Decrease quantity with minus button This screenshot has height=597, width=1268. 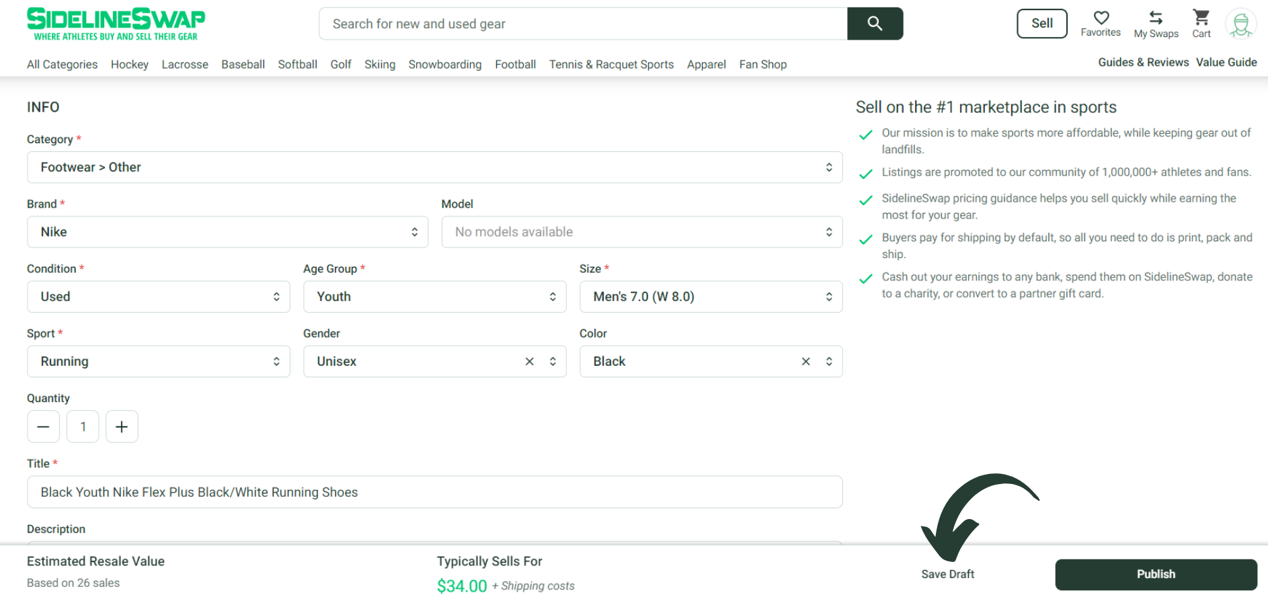click(43, 427)
